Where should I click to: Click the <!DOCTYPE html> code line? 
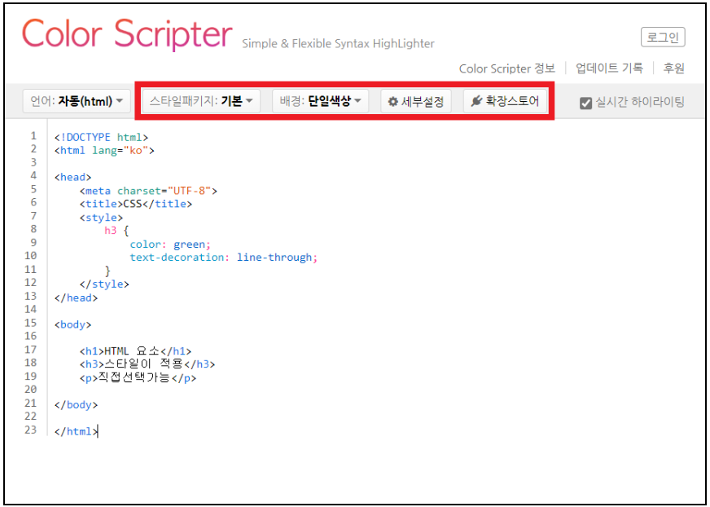pyautogui.click(x=101, y=137)
